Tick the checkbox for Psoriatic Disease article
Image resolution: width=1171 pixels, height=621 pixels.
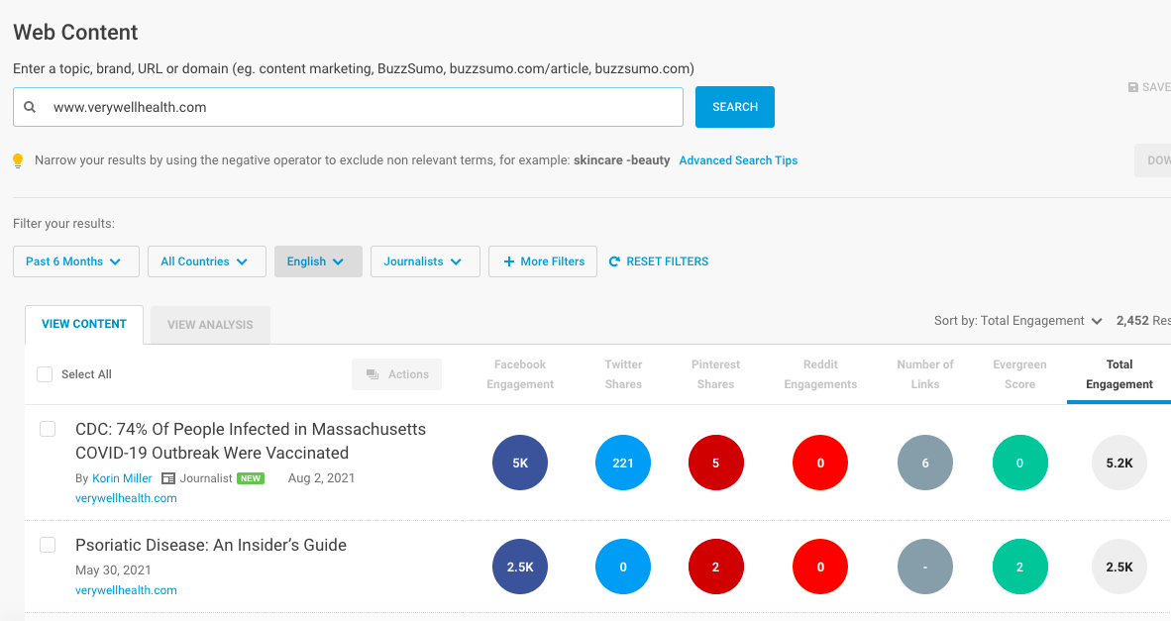pyautogui.click(x=48, y=545)
